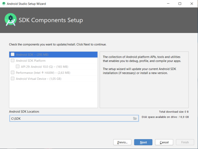Open folder browser for SDK location
The height and width of the screenshot is (149, 198).
click(x=135, y=118)
